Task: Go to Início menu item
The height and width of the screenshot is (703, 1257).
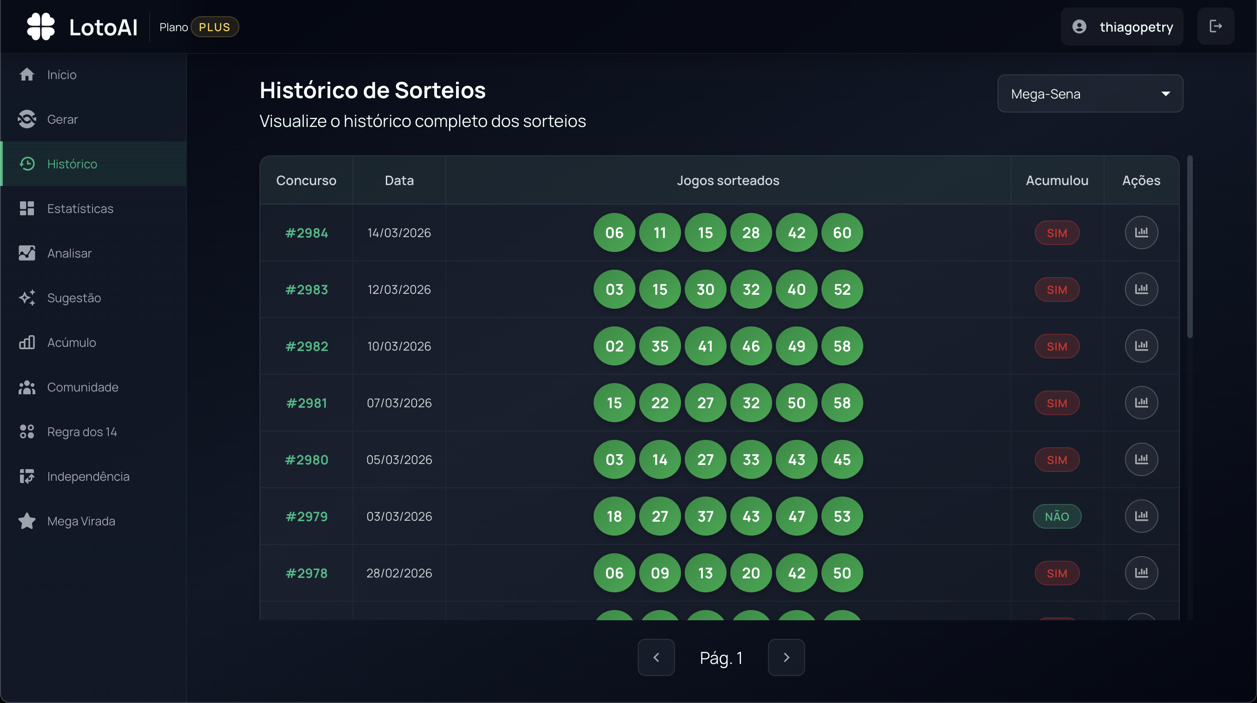Action: point(94,74)
